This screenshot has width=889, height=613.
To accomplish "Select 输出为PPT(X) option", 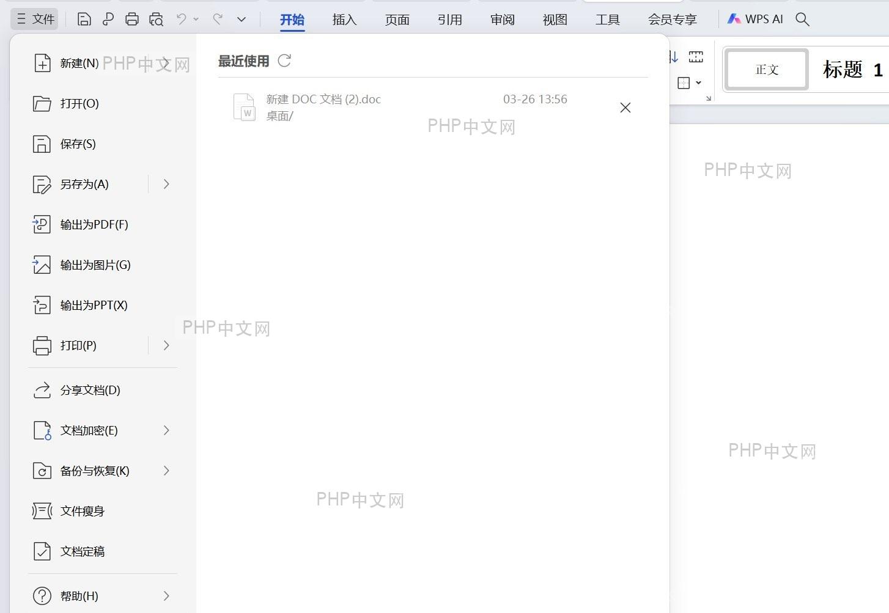I will click(x=103, y=305).
